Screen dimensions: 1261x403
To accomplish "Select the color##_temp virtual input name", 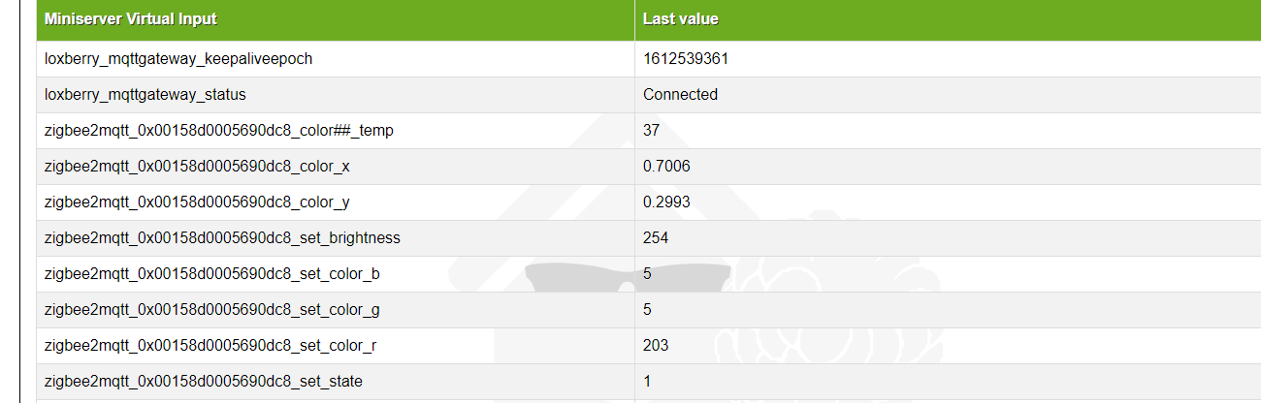I will point(219,131).
